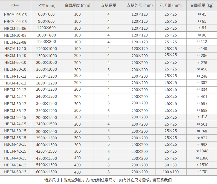Select the 尺寸 (mm) column header
217x184 pixels.
[46, 5]
